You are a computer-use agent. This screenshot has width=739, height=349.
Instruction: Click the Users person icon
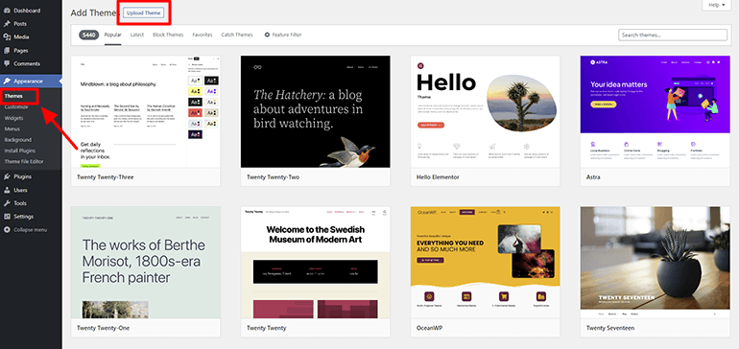(x=7, y=190)
